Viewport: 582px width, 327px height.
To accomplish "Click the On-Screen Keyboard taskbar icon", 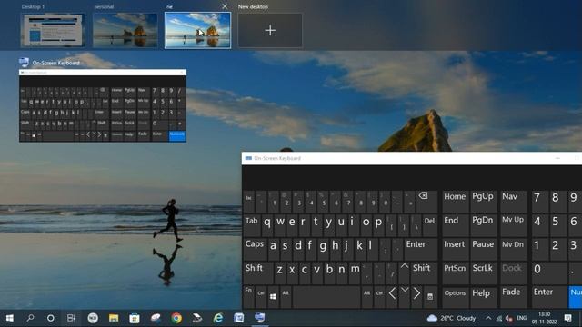I will pos(260,318).
